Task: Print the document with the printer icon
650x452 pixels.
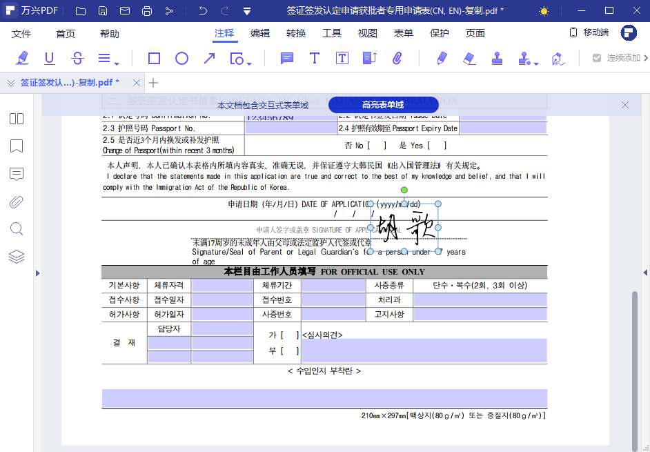Action: 147,11
